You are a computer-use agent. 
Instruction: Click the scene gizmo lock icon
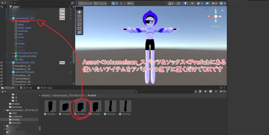222,10
